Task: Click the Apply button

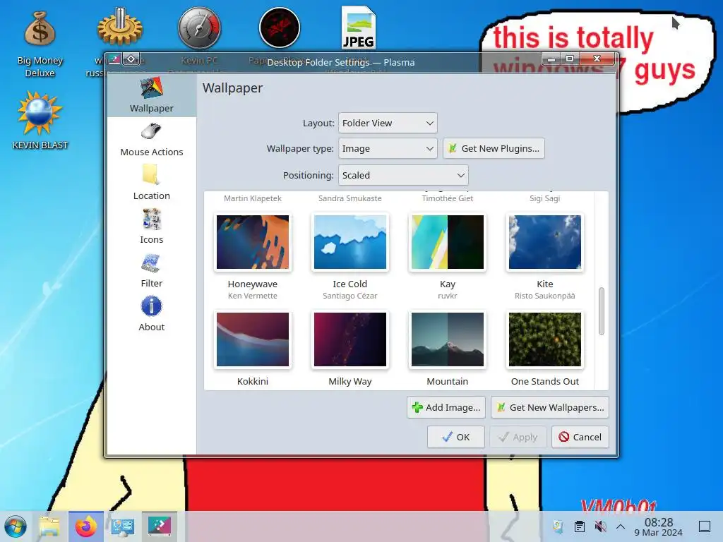Action: (518, 437)
